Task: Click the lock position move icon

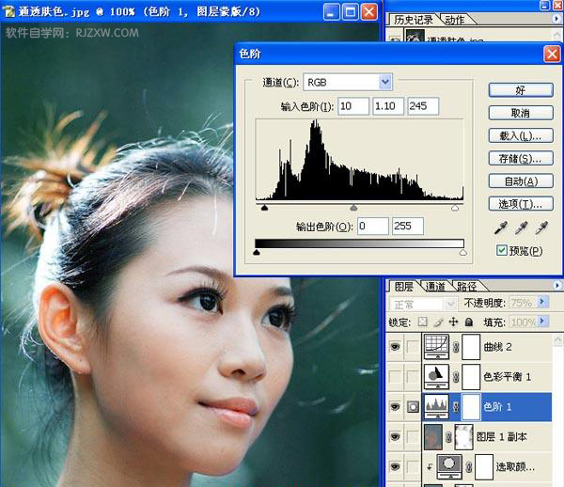Action: (x=453, y=322)
